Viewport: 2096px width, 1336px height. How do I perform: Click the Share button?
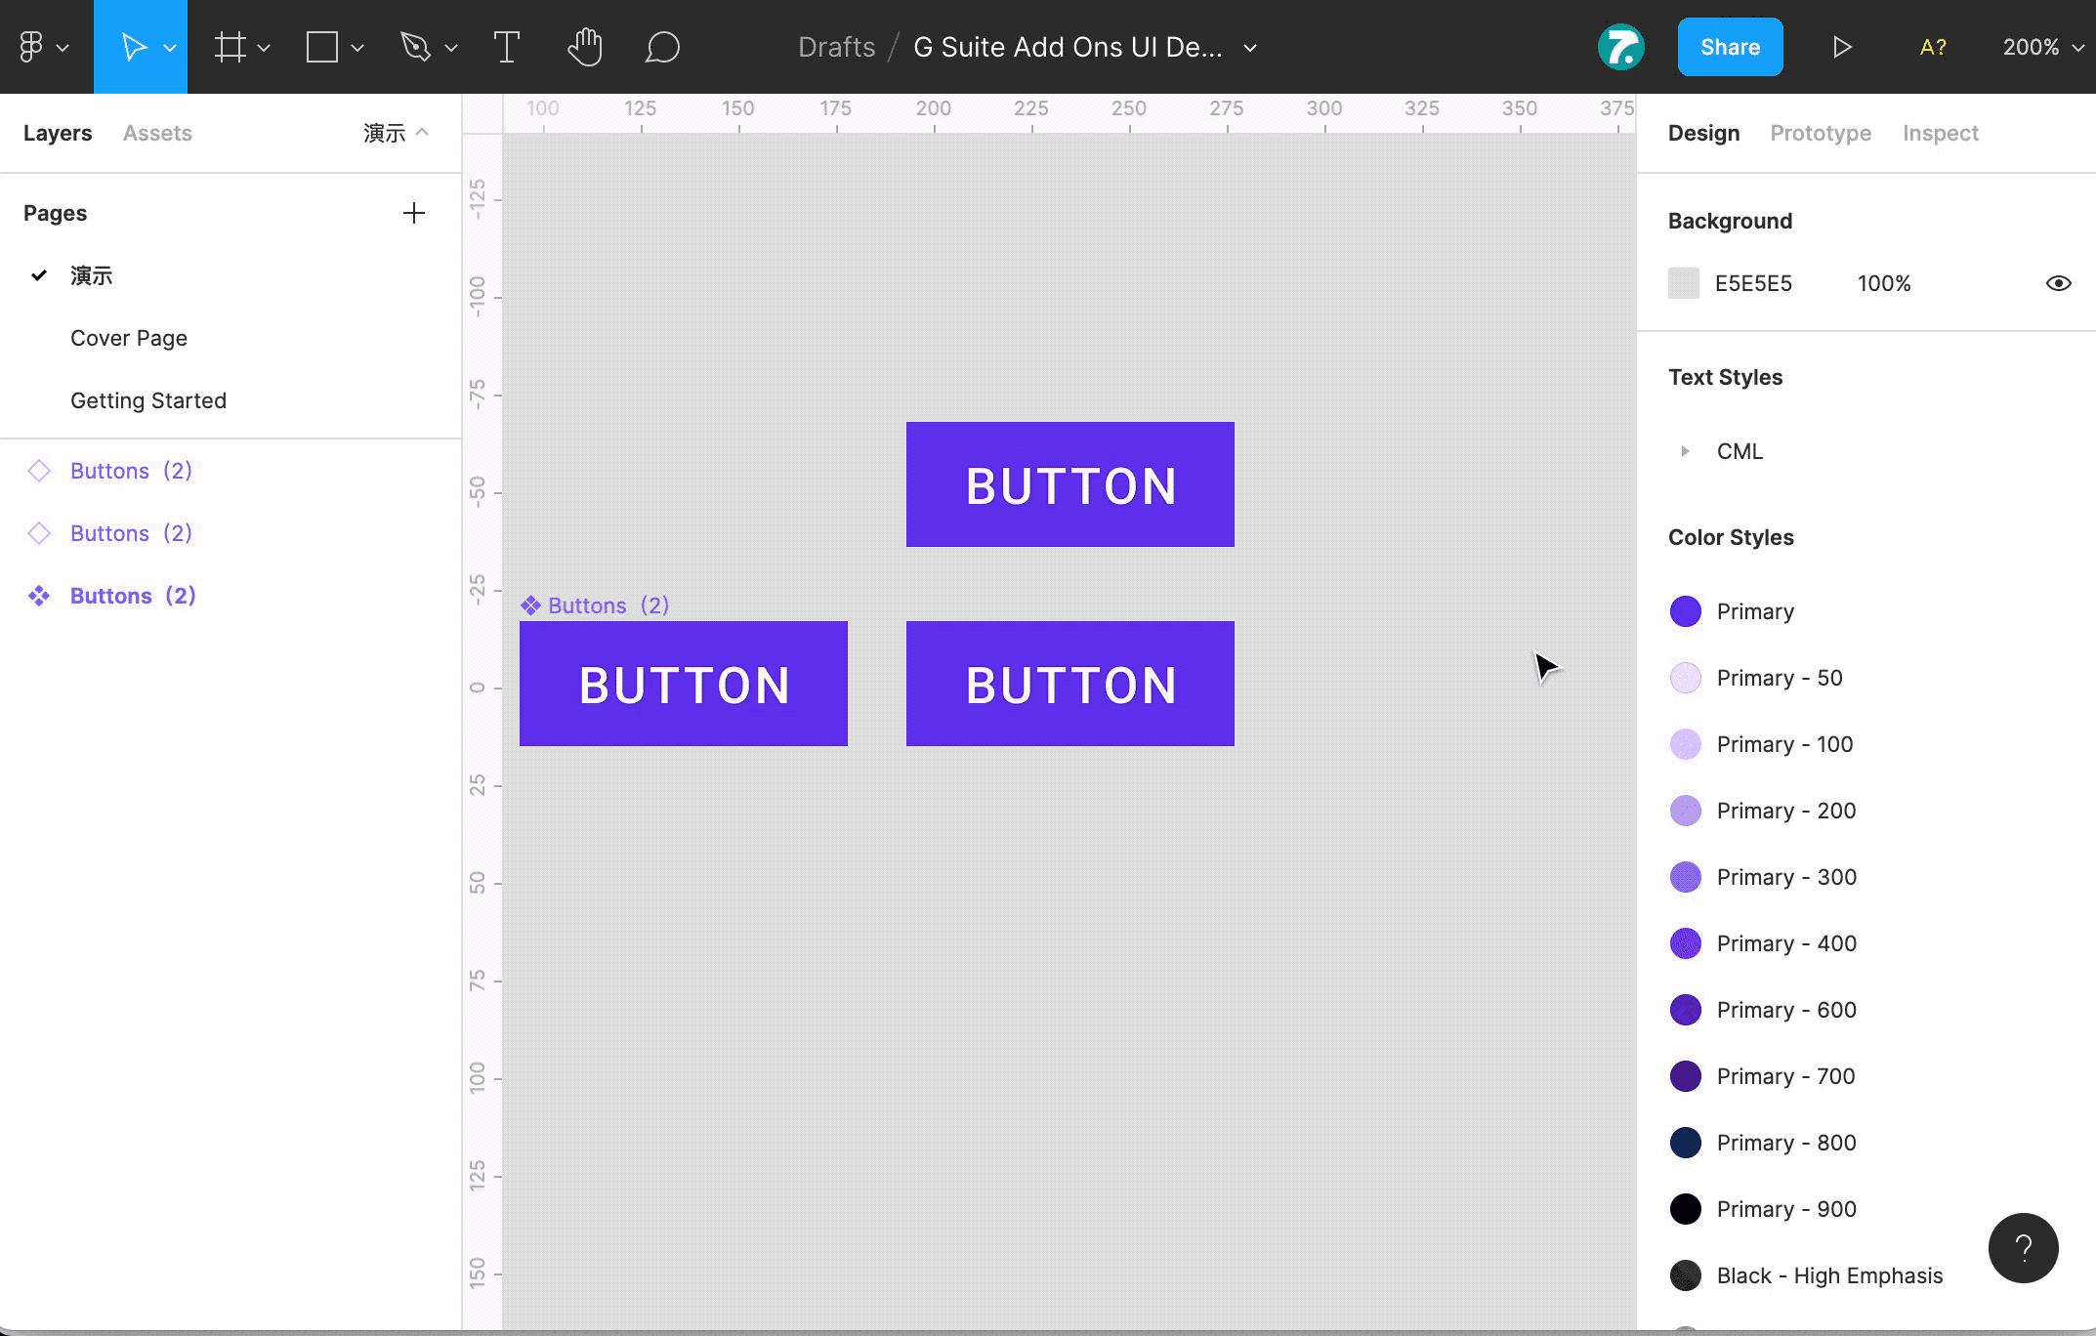tap(1730, 46)
